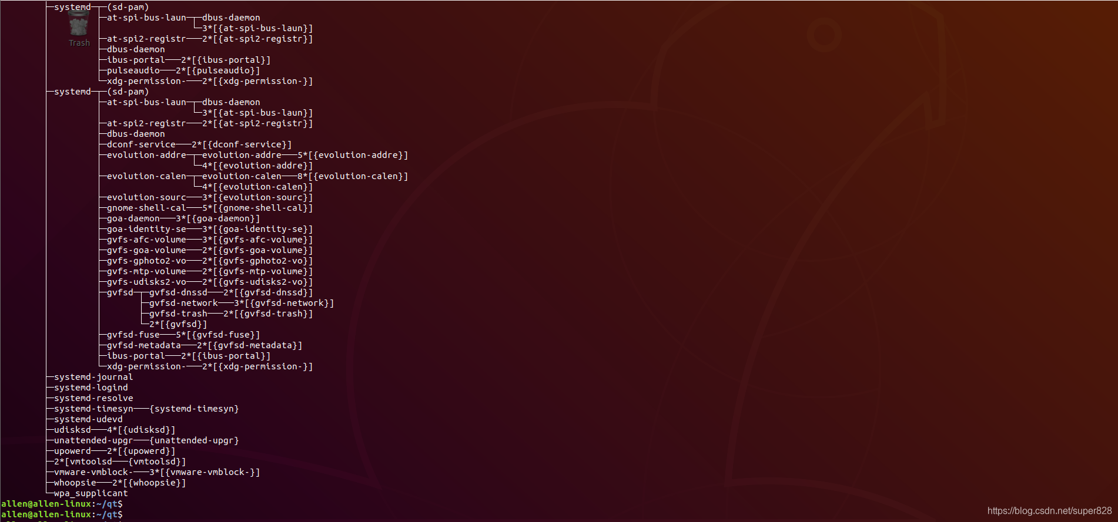
Task: Click the evolution-sourc process entry
Action: click(x=146, y=197)
